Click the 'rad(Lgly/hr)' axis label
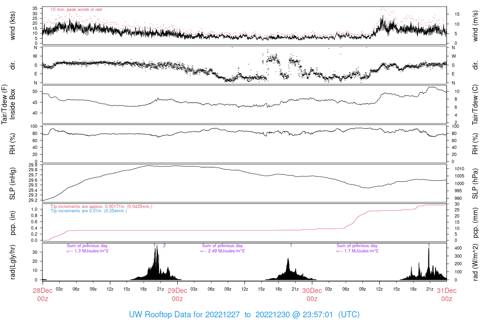The width and height of the screenshot is (489, 334). (12, 262)
